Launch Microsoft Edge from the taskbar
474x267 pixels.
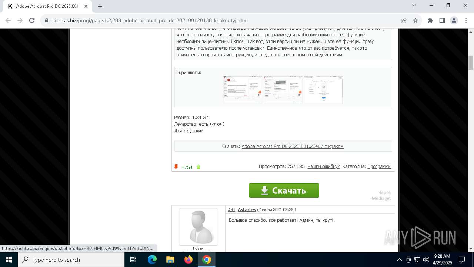pos(152,260)
